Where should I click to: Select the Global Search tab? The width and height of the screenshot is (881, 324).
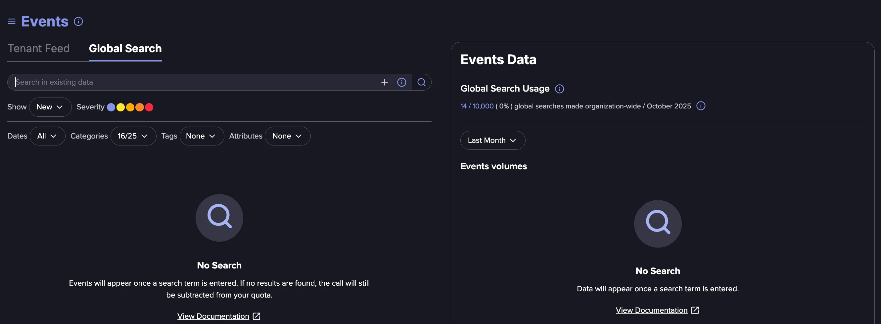point(125,49)
